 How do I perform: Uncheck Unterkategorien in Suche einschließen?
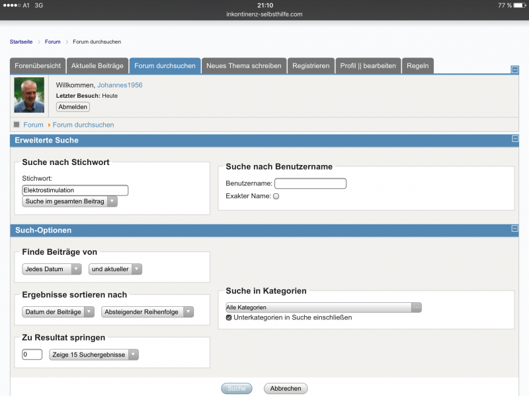(x=229, y=317)
